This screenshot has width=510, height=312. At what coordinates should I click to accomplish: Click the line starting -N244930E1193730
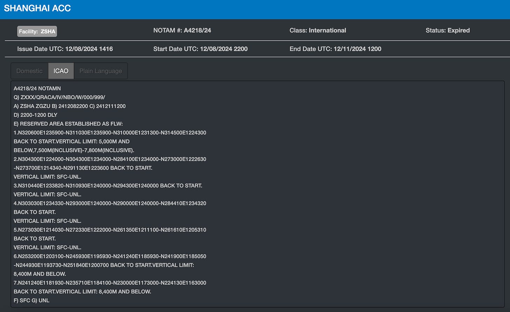click(104, 265)
